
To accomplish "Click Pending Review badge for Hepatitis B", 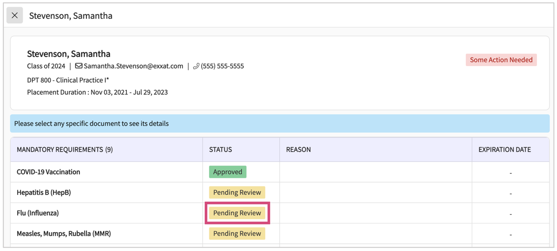I will click(x=237, y=193).
